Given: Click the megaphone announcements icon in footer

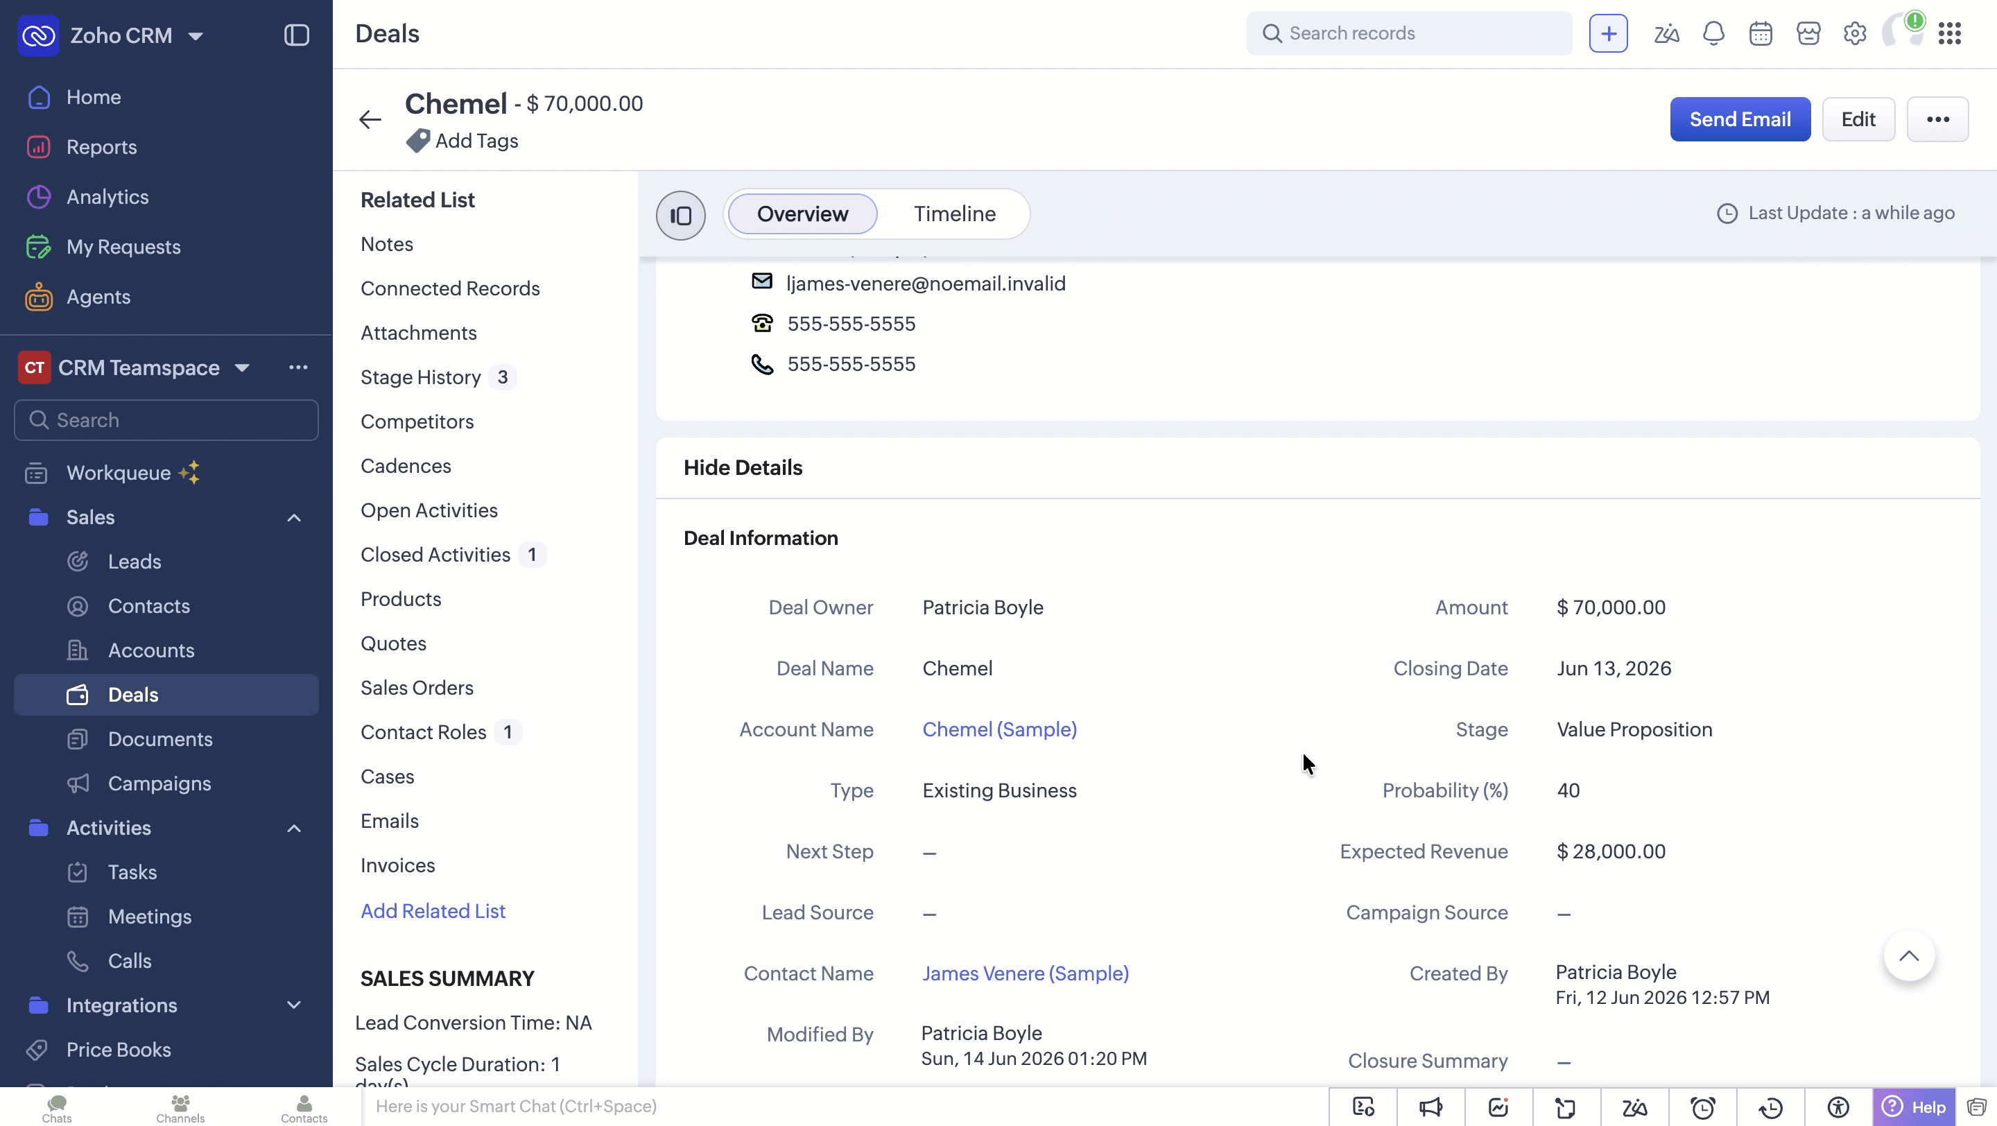Looking at the screenshot, I should pyautogui.click(x=1430, y=1107).
